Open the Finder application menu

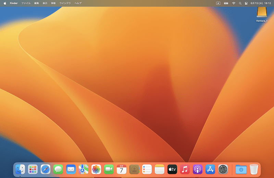tap(14, 3)
